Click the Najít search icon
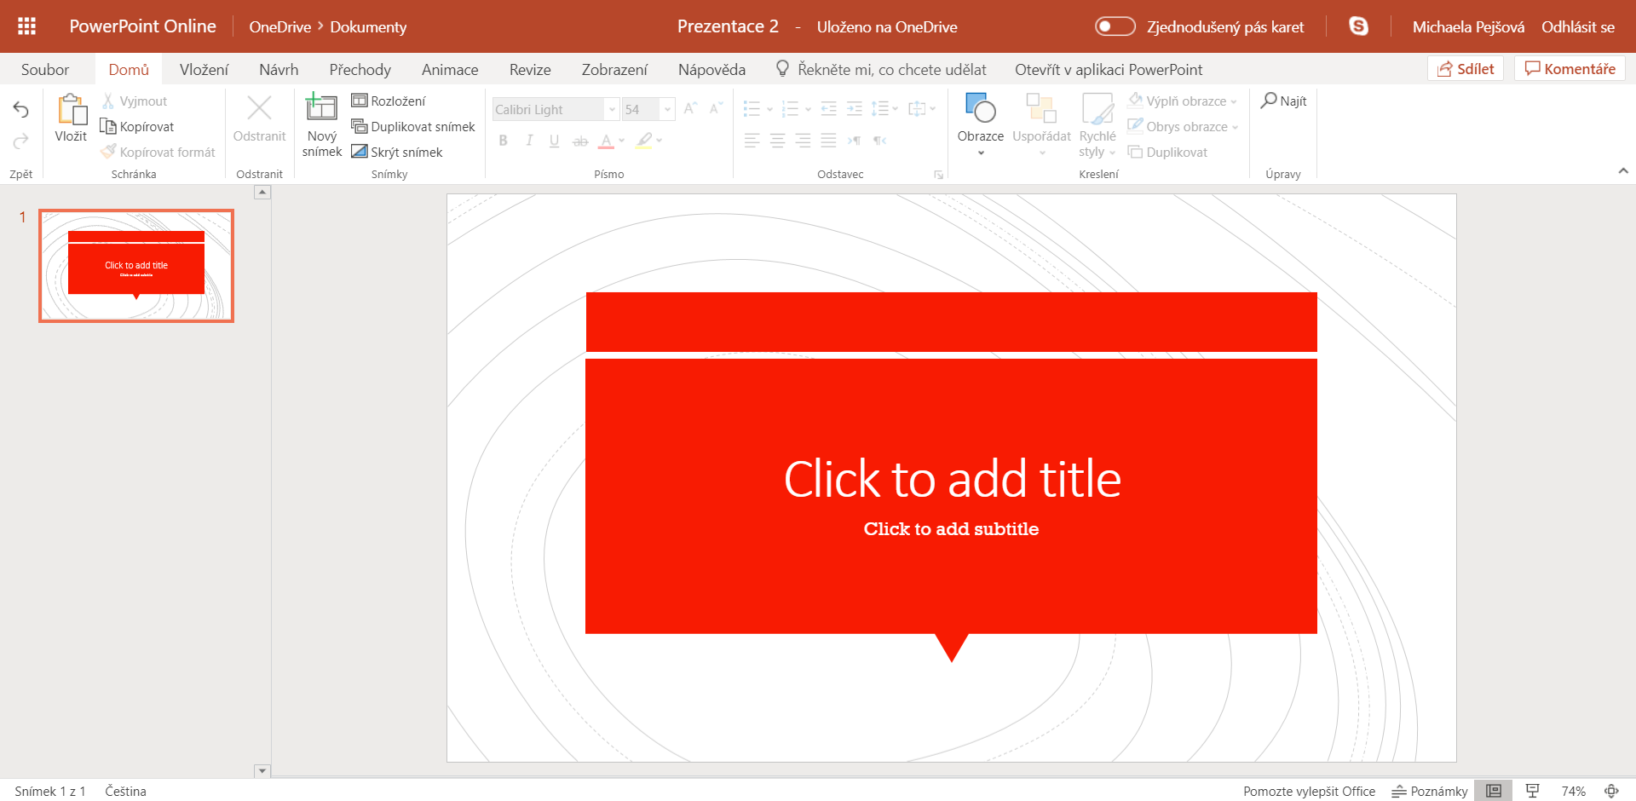The image size is (1636, 801). pos(1270,101)
